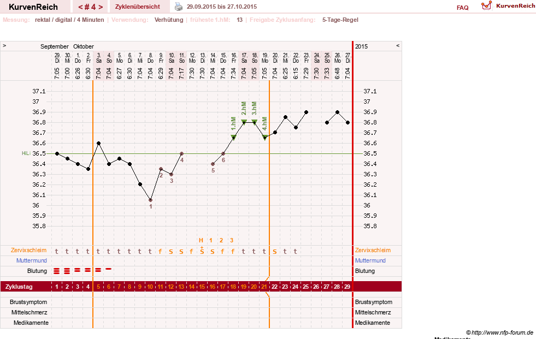Click the KurvenReich crown logo icon
The height and width of the screenshot is (339, 536).
click(486, 5)
